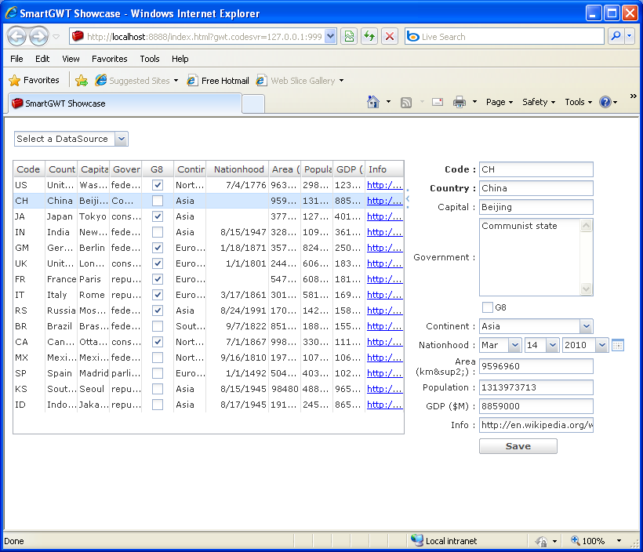The height and width of the screenshot is (552, 643).
Task: Open the Page toolbar menu
Action: [x=499, y=102]
